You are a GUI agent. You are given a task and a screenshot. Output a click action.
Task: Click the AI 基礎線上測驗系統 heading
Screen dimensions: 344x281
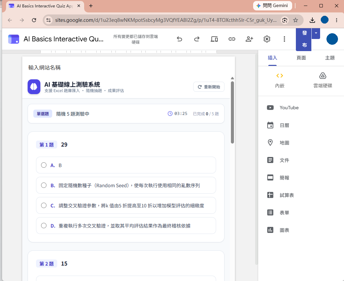coord(72,84)
